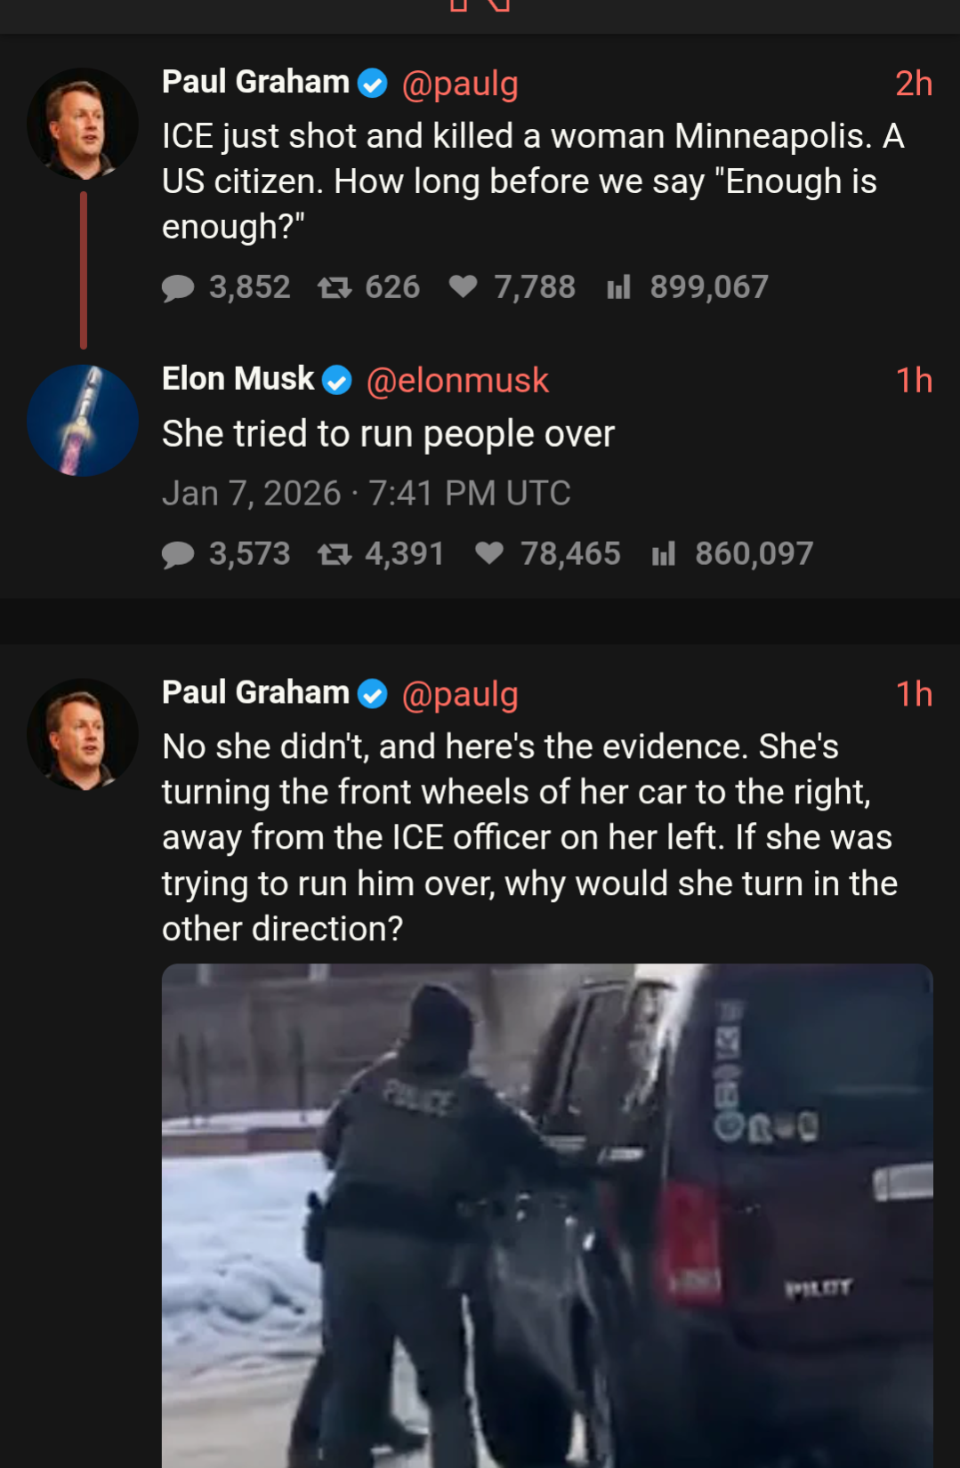Open Paul Graham's avatar in top tweet
This screenshot has height=1468, width=960.
pyautogui.click(x=83, y=124)
